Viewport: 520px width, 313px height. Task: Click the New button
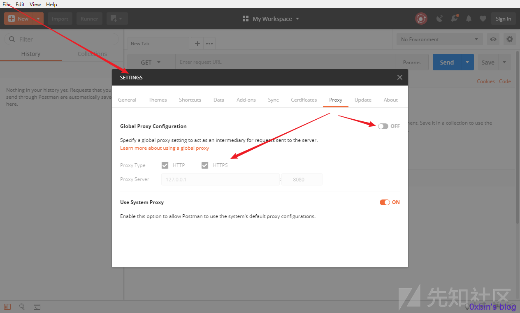click(x=19, y=19)
